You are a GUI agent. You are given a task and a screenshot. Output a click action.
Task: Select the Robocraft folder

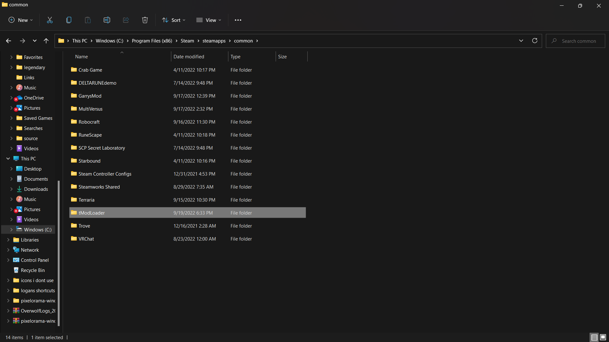(187, 122)
